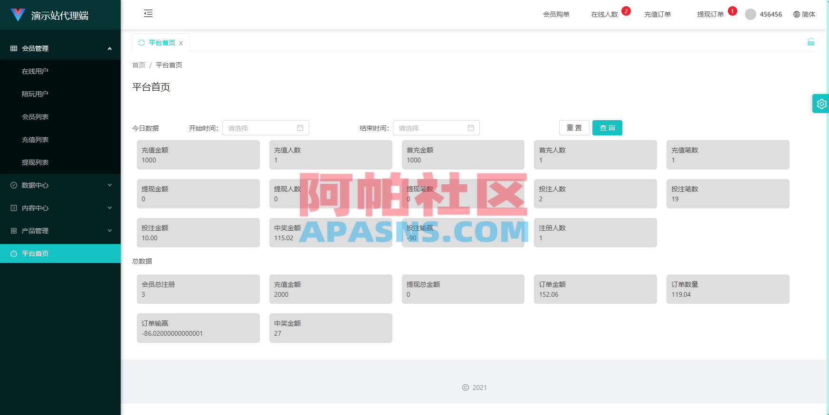Click the 首充人数 card
Viewport: 829px width, 415px height.
click(x=595, y=155)
